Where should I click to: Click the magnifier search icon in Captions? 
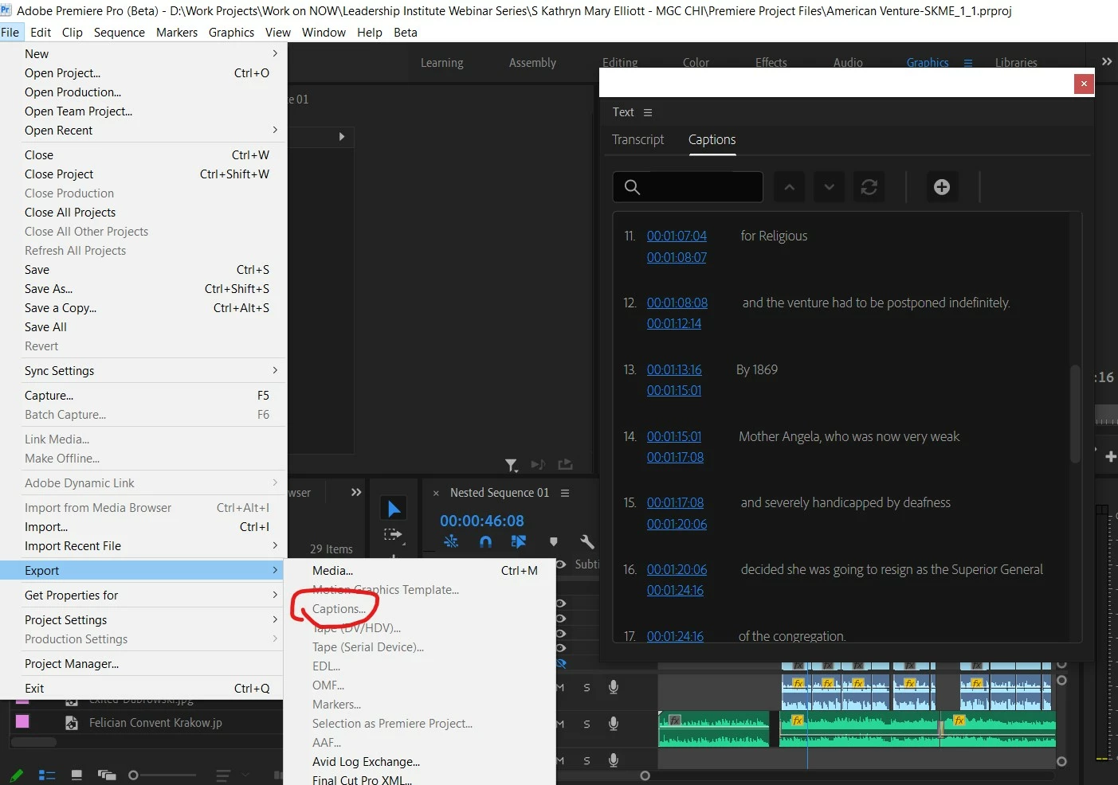(632, 187)
